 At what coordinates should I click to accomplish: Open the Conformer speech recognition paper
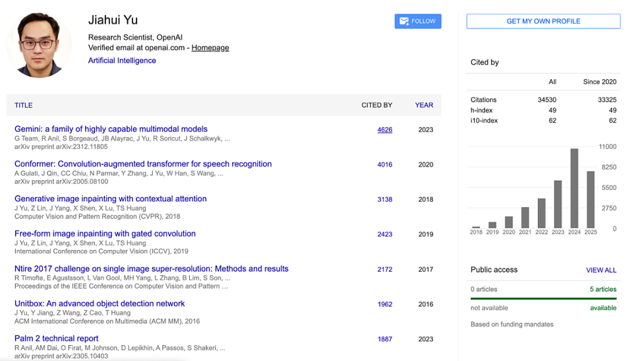click(x=143, y=164)
